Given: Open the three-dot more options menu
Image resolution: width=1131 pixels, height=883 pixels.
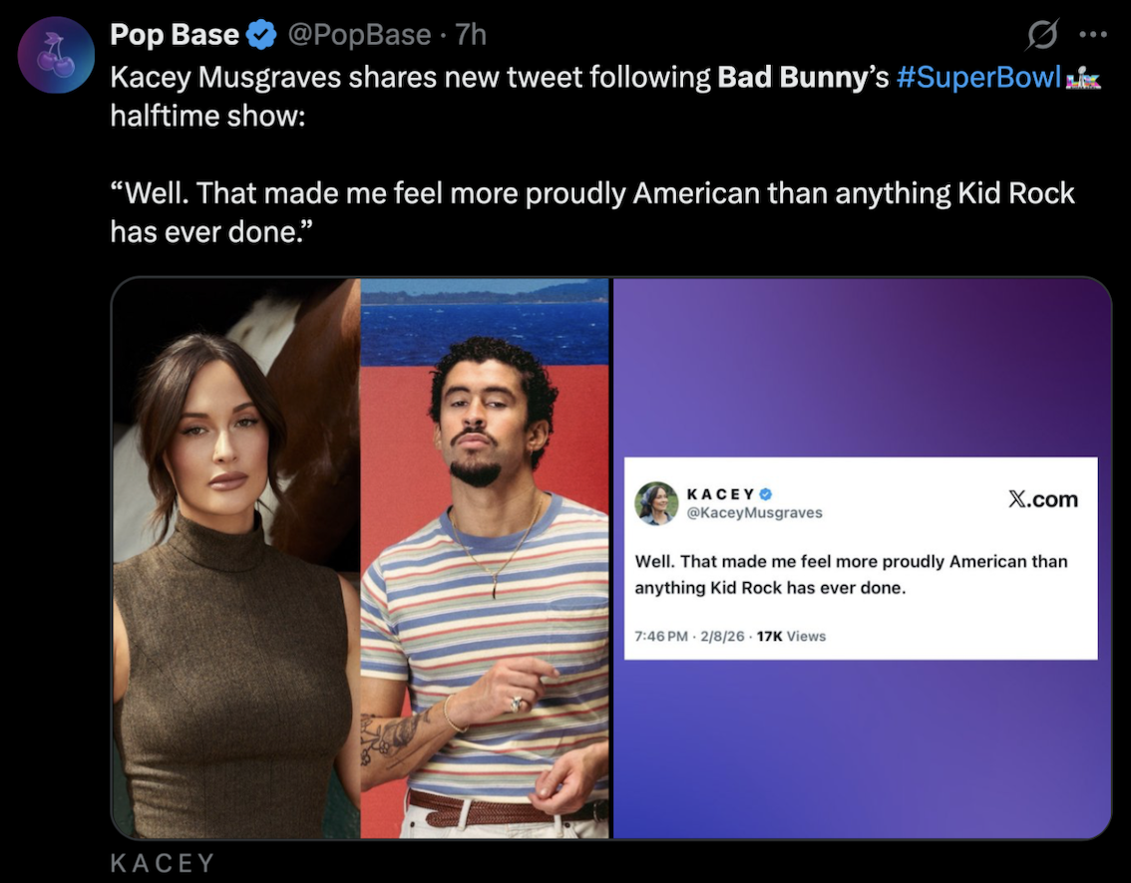Looking at the screenshot, I should 1094,35.
